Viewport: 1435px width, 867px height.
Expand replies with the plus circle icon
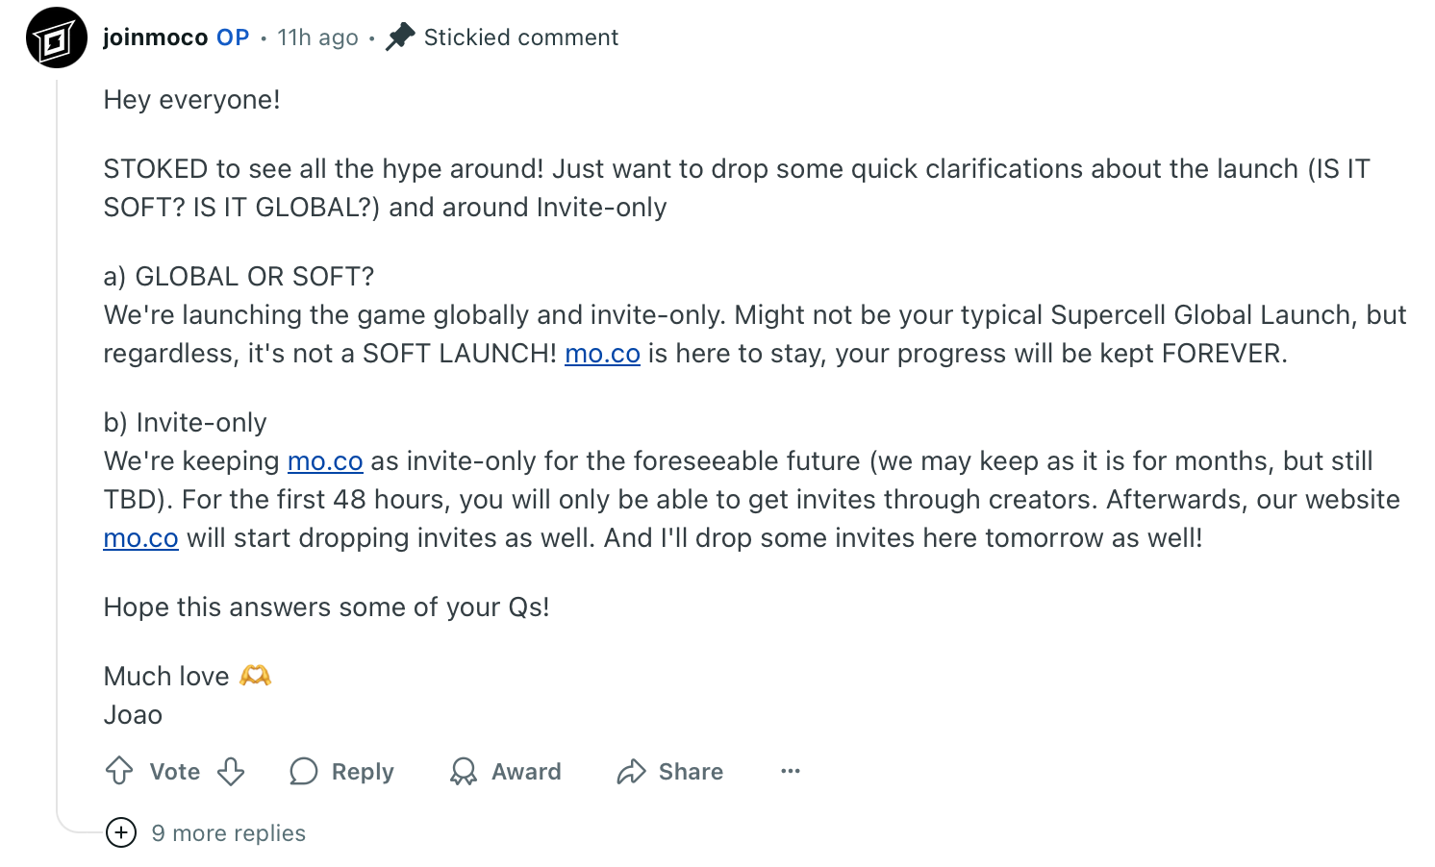click(121, 832)
